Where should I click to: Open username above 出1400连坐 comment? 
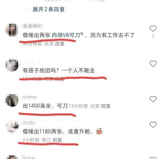30,97
